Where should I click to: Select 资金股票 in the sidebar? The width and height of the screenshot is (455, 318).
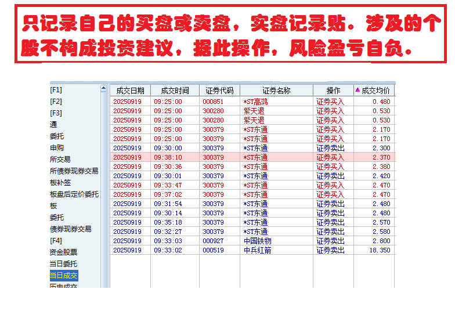click(x=64, y=252)
